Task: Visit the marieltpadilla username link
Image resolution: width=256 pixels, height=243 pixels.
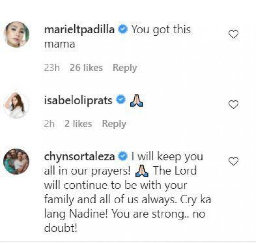Action: coord(80,30)
